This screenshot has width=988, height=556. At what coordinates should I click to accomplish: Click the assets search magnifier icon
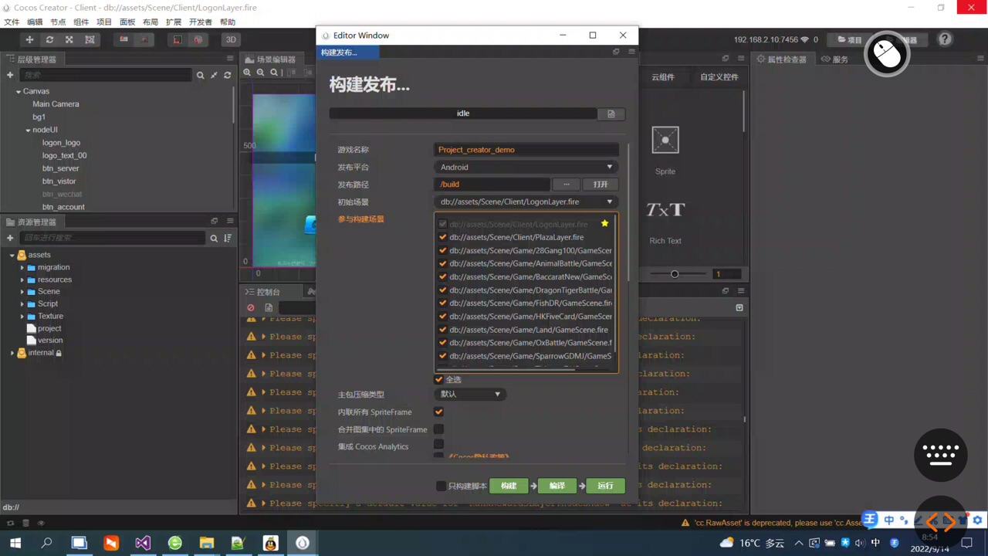point(214,238)
